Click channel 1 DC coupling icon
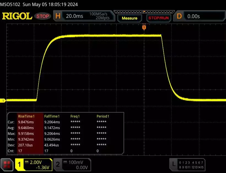The width and height of the screenshot is (226, 173). point(26,162)
